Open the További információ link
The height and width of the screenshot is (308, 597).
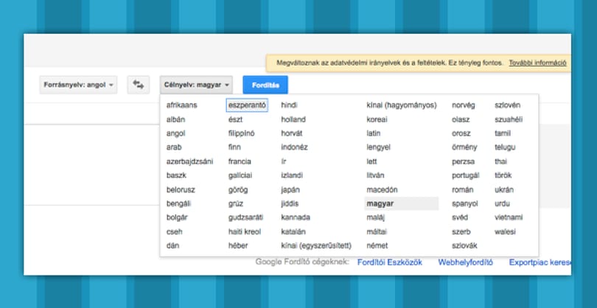[x=537, y=63]
